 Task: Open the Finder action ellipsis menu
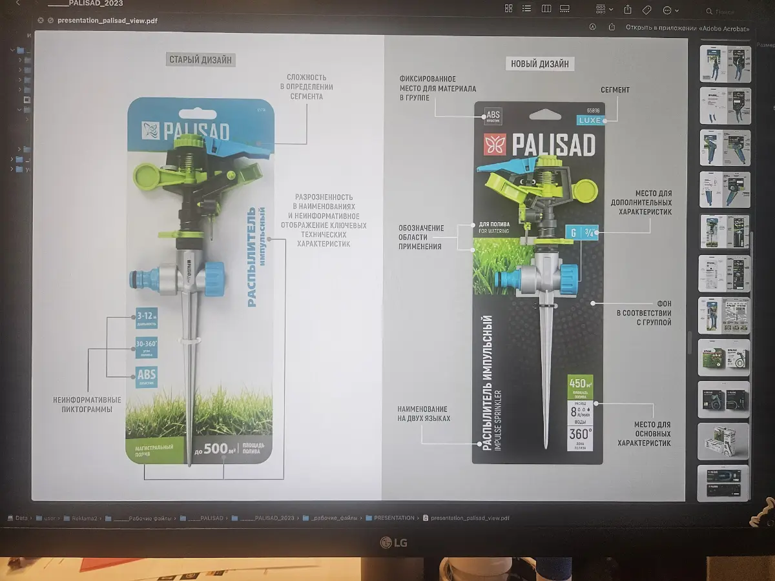(x=670, y=10)
